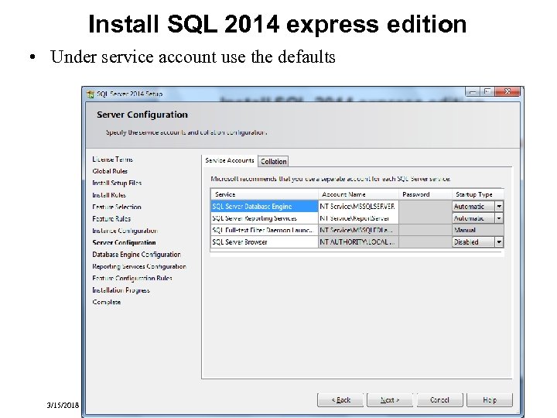The image size is (557, 418).
Task: Click the slide date 3/15/2018
Action: point(63,405)
